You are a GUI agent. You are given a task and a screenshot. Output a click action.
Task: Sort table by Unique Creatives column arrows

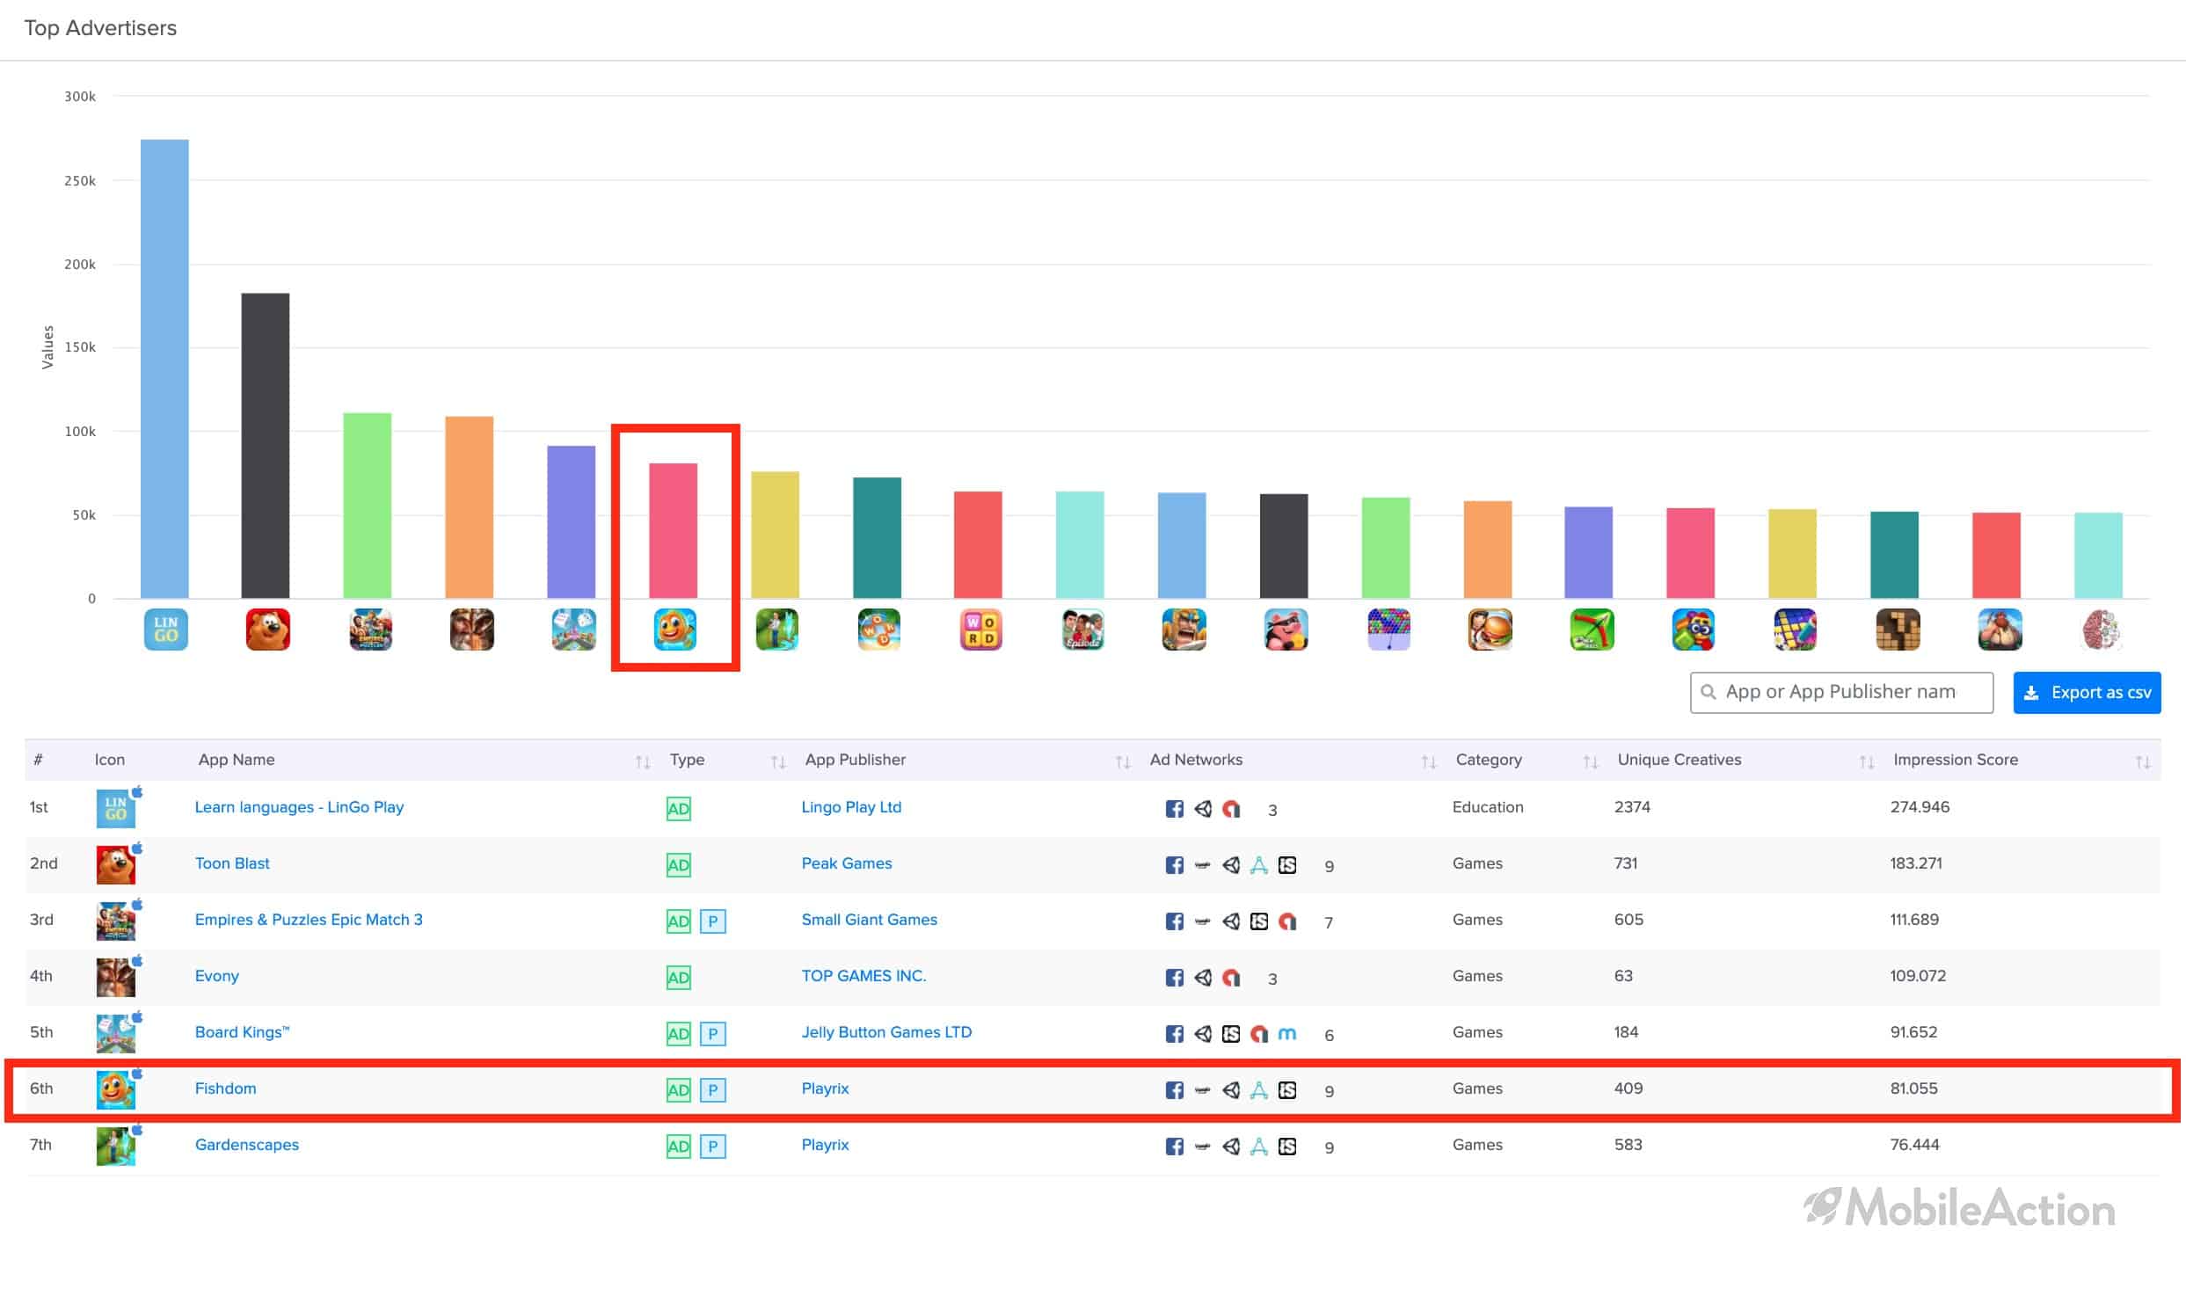(1867, 761)
